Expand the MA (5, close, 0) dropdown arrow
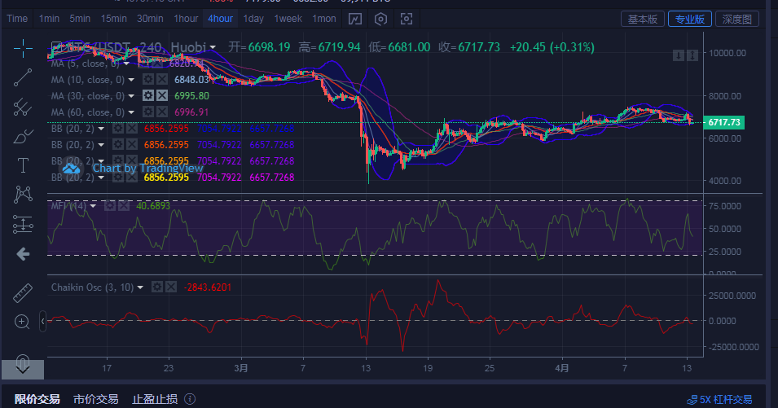 point(126,64)
